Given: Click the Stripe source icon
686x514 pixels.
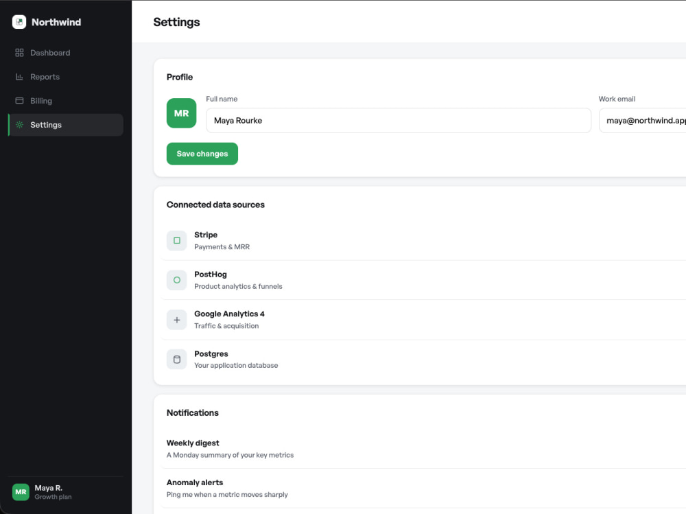Looking at the screenshot, I should [177, 240].
